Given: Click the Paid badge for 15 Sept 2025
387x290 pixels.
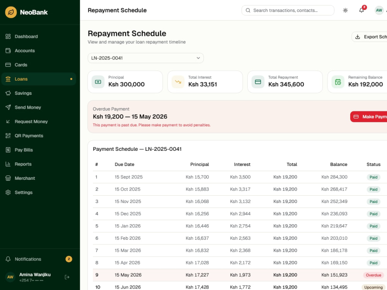Looking at the screenshot, I should (x=373, y=177).
